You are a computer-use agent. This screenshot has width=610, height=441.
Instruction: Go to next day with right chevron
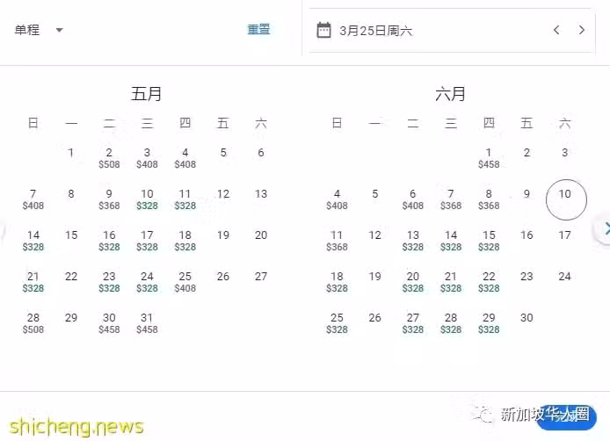click(x=582, y=30)
